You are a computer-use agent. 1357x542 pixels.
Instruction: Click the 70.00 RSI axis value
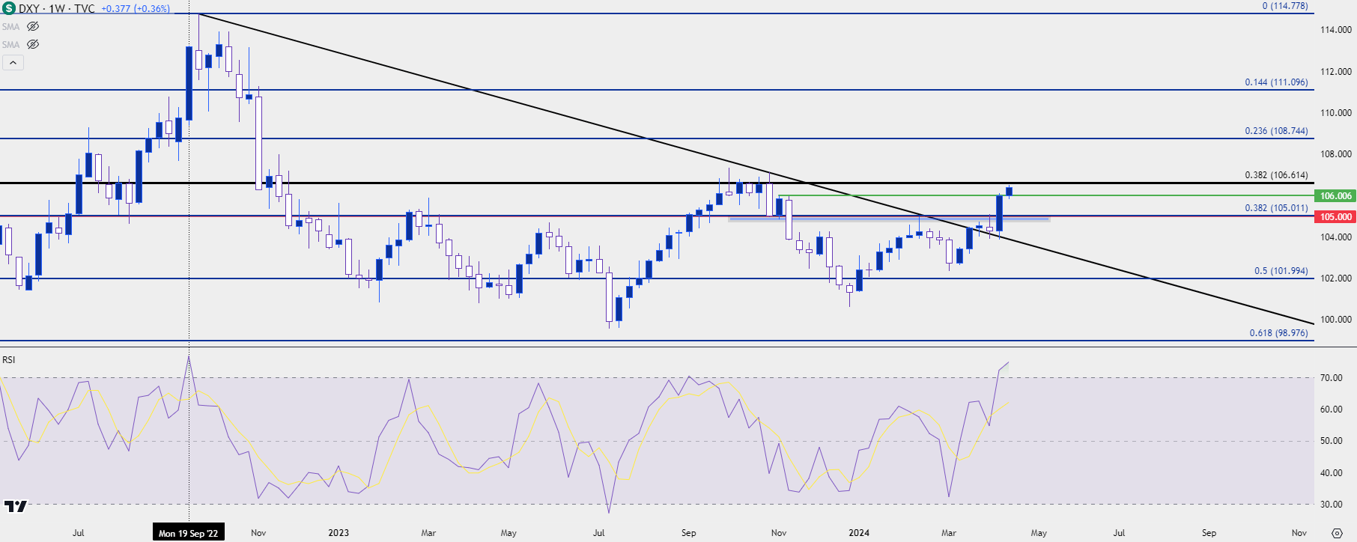[1331, 378]
